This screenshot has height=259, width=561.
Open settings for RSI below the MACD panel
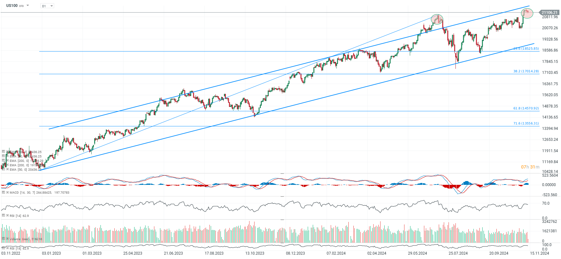click(3, 216)
